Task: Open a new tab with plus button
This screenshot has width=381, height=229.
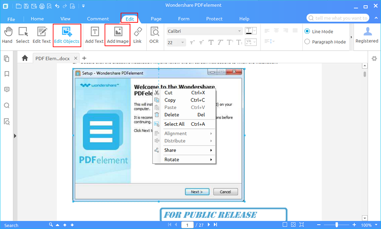Action: point(84,58)
